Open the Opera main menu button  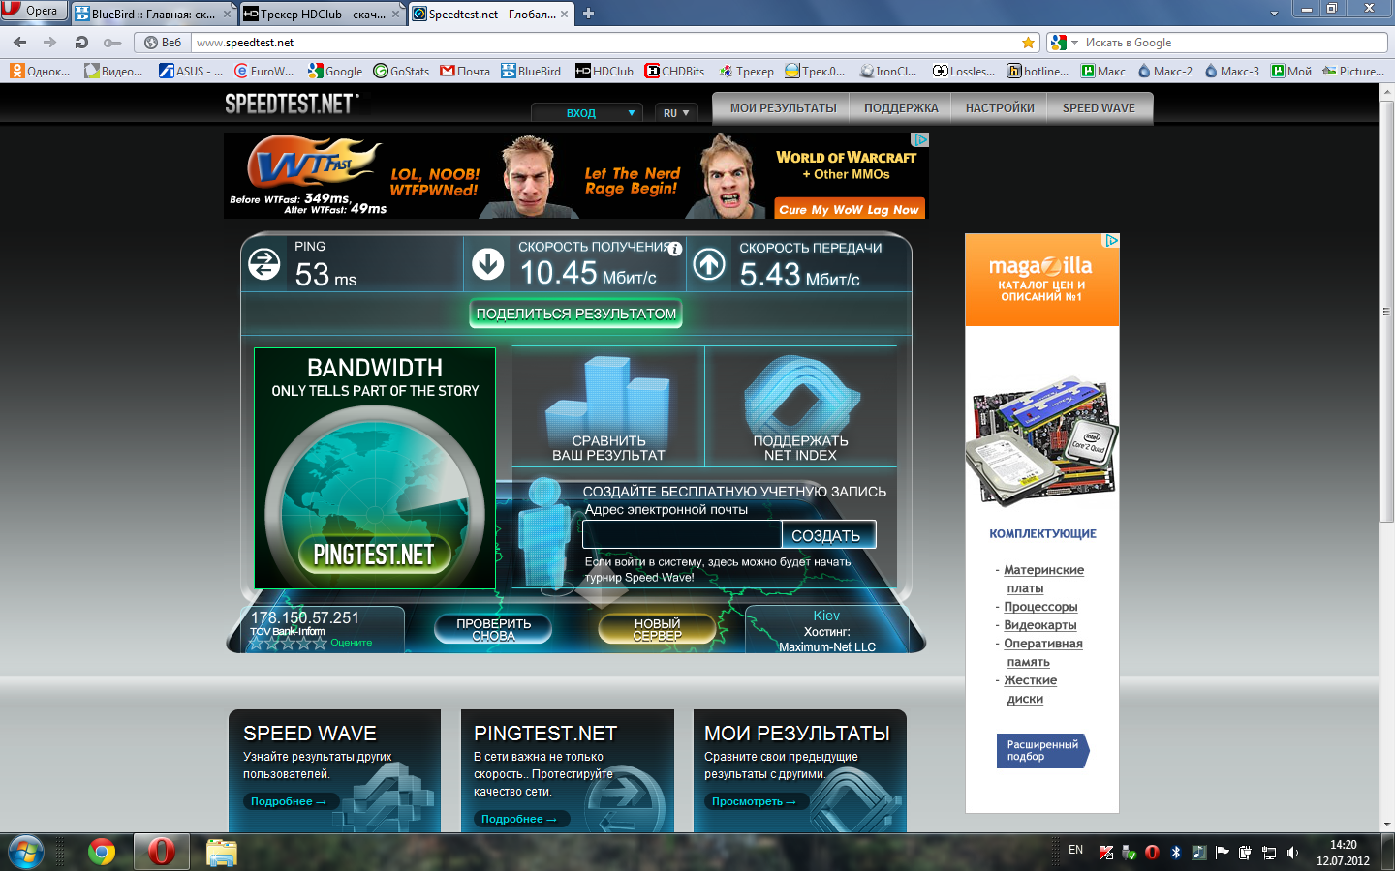click(33, 11)
